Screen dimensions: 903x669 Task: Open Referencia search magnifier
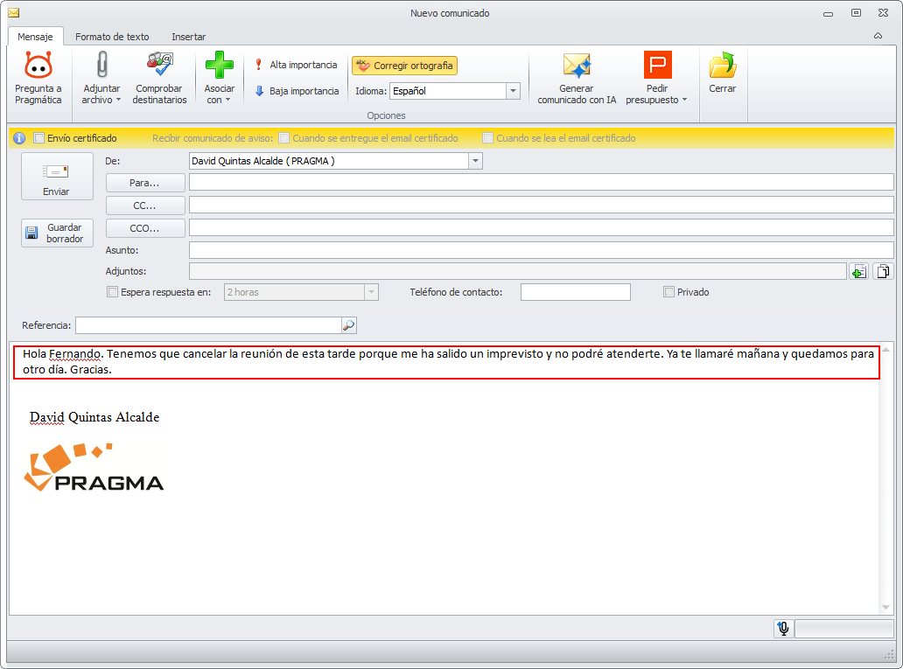click(x=348, y=325)
